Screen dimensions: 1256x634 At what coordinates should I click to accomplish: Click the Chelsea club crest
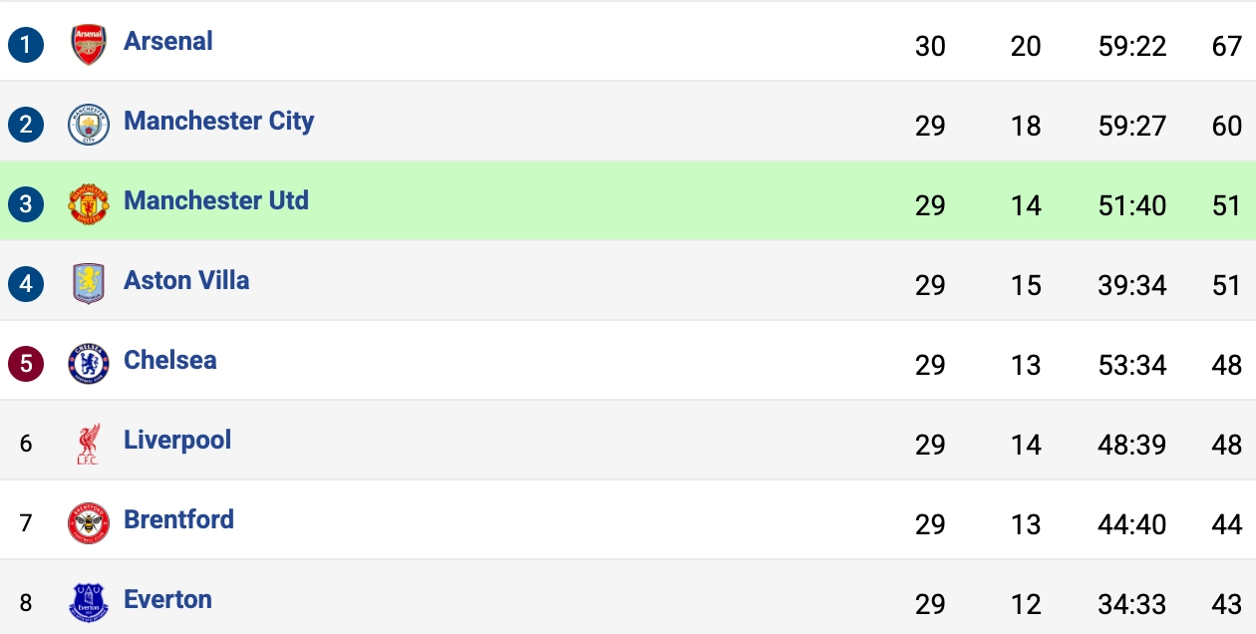click(x=89, y=364)
